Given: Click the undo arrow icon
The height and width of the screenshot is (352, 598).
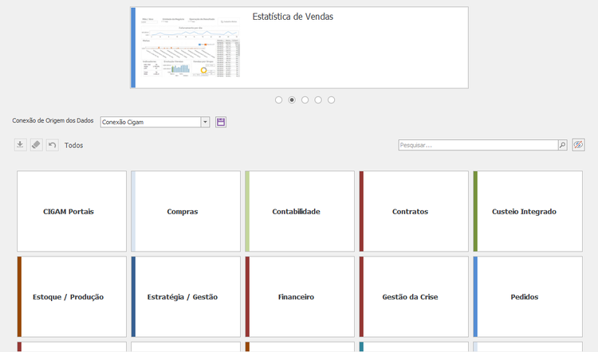Looking at the screenshot, I should [x=53, y=145].
